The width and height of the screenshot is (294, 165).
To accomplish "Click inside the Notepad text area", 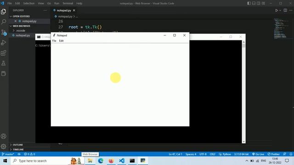I will [x=120, y=84].
